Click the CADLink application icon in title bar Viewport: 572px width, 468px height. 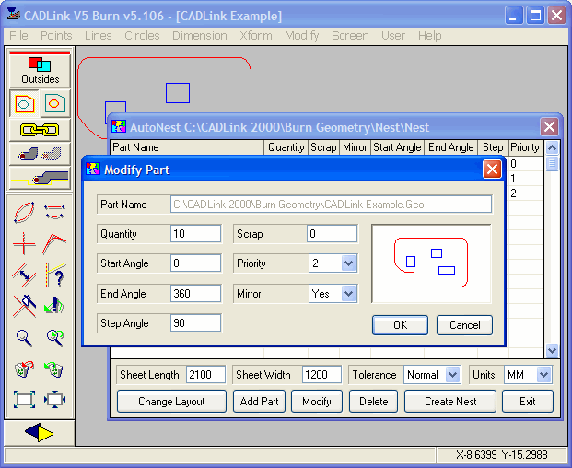tap(14, 16)
